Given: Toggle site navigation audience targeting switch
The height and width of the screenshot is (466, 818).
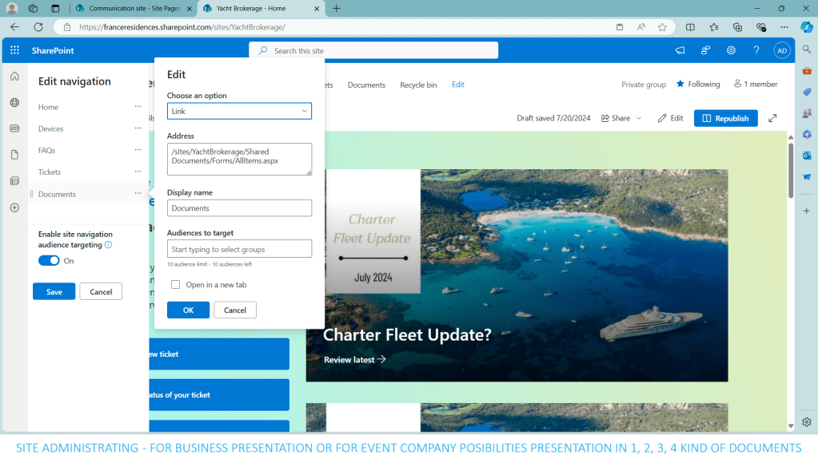Looking at the screenshot, I should 49,261.
